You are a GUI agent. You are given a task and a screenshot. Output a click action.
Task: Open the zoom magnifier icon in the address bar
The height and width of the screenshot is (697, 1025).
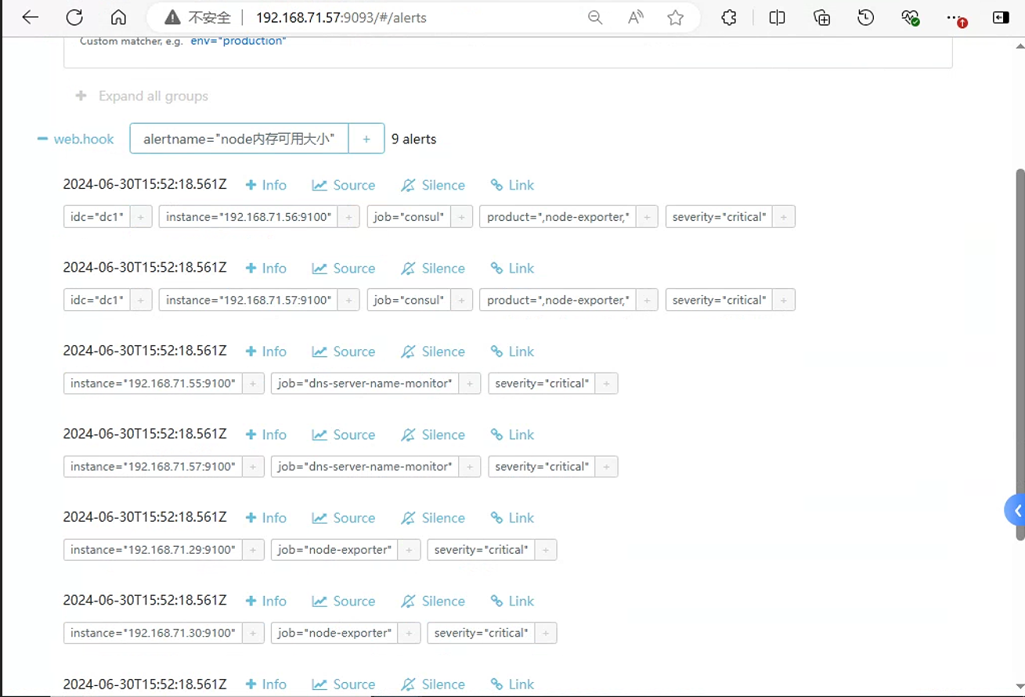point(595,17)
